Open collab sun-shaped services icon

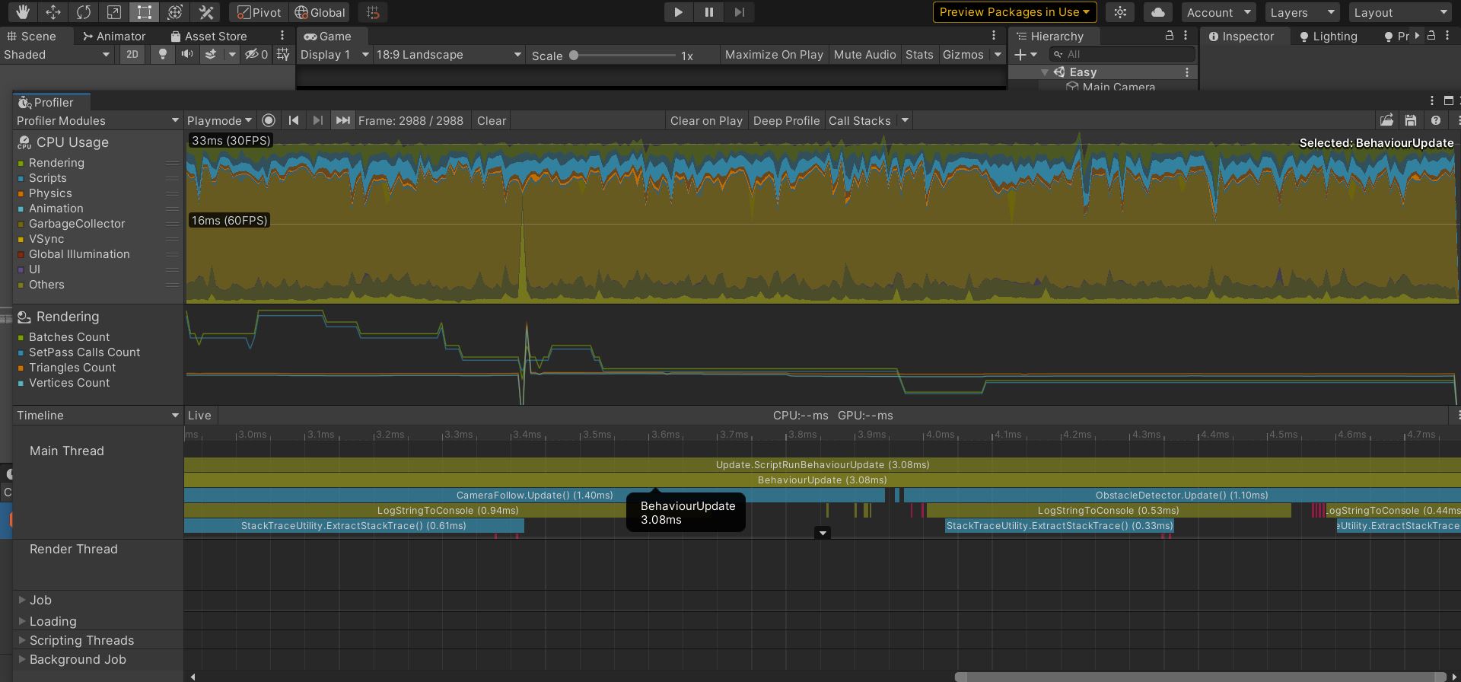coord(1120,12)
